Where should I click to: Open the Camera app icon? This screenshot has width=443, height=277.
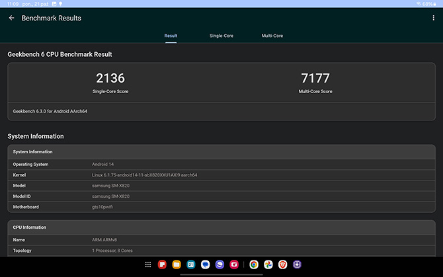coord(234,264)
